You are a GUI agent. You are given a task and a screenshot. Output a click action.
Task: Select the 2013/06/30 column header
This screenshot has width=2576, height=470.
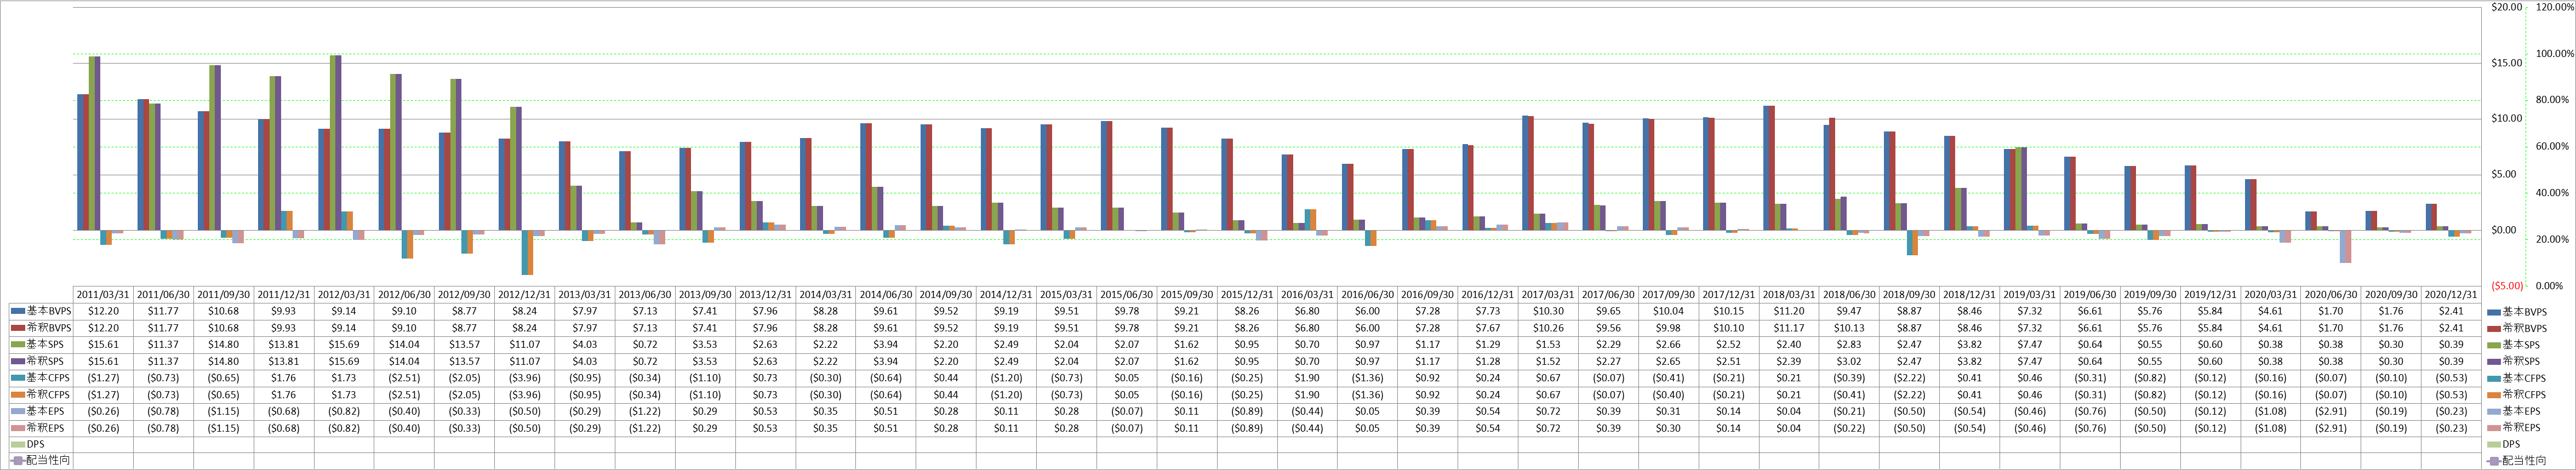(646, 295)
